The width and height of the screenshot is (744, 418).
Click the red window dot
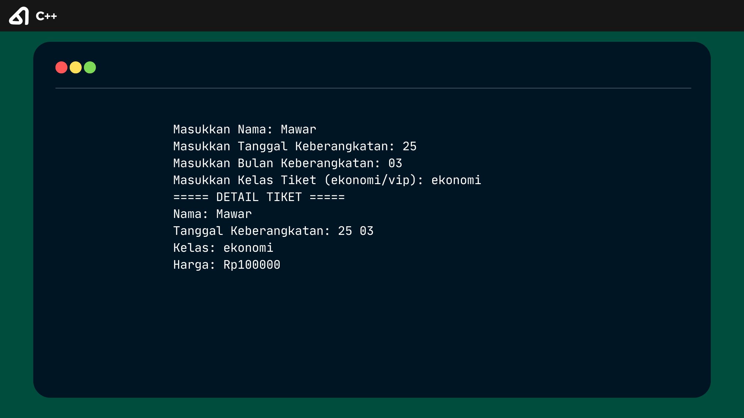(x=61, y=67)
